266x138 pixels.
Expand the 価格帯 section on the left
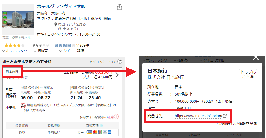[x=41, y=51]
